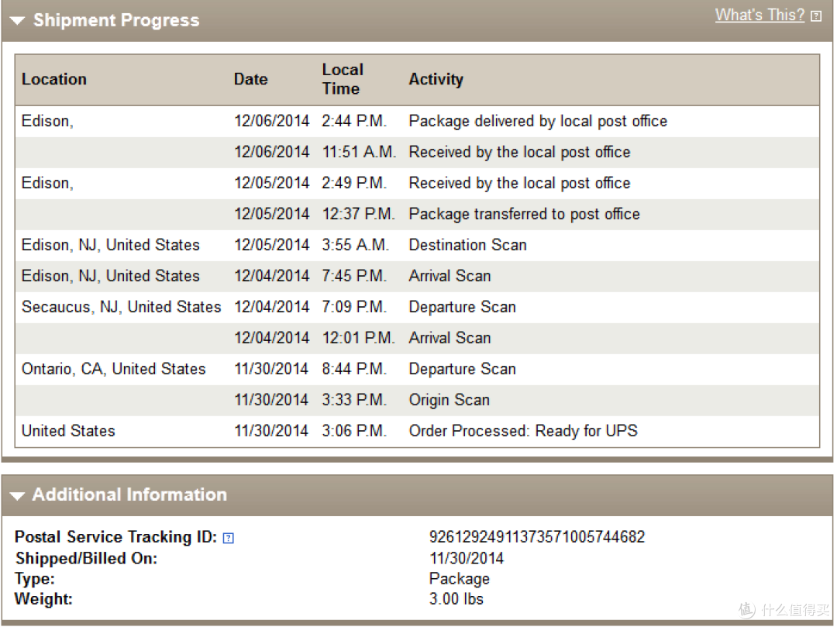Click the Local Time column header
Viewport: 837px width, 627px height.
coord(343,79)
